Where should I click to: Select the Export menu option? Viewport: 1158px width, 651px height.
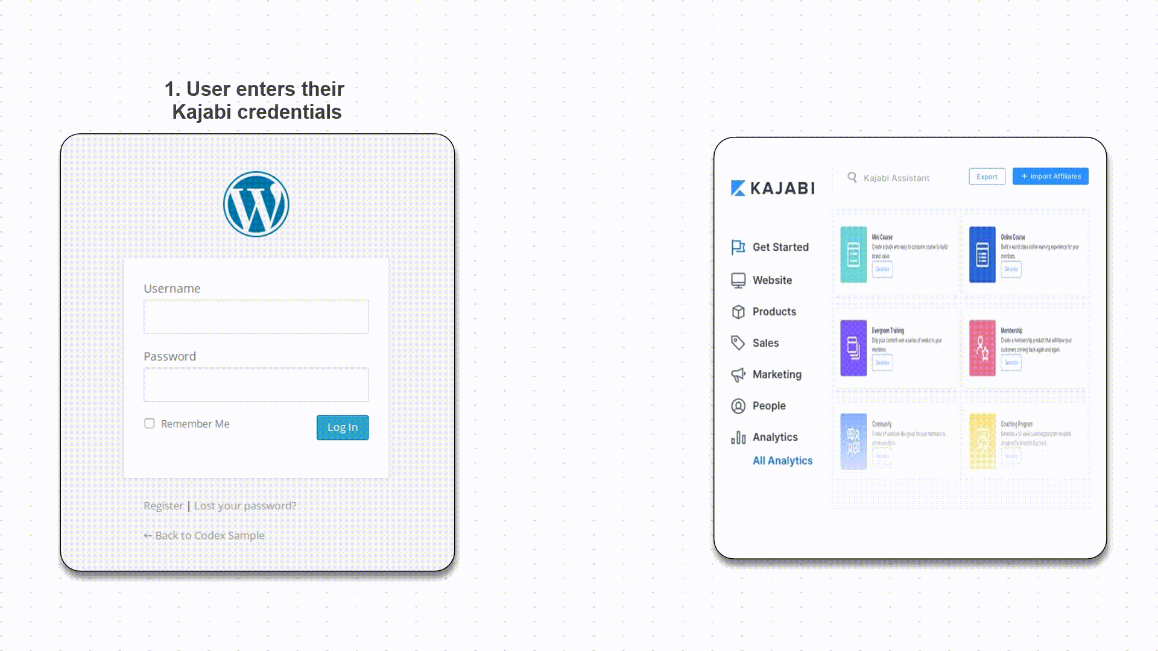[986, 177]
